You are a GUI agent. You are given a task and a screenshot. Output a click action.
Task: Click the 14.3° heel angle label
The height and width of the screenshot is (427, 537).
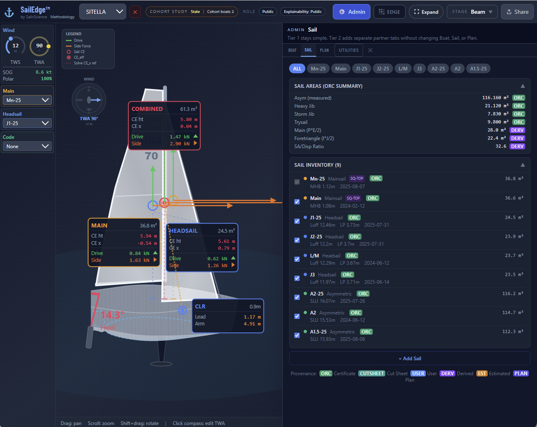[112, 315]
